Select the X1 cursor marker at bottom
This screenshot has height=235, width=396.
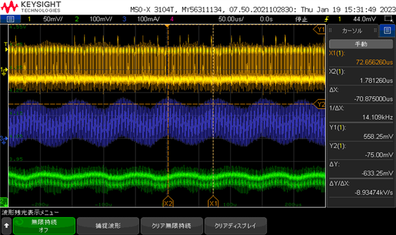pos(213,202)
